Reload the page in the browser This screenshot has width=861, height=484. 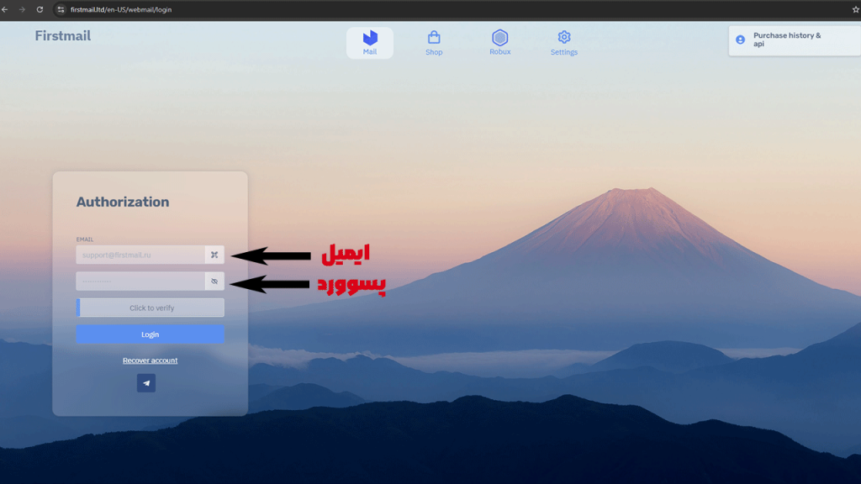click(40, 9)
